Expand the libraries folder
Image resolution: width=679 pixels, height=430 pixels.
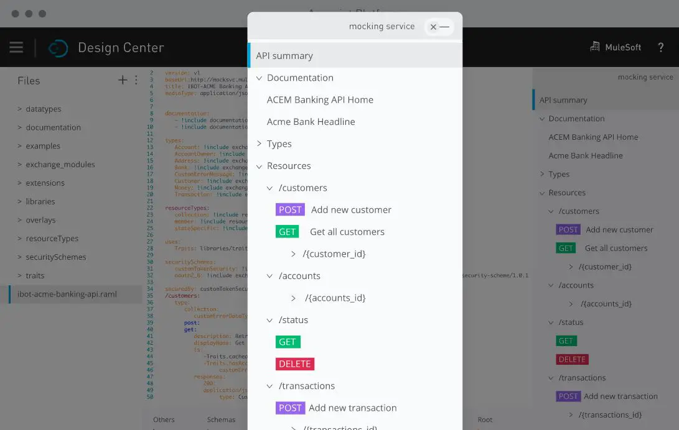point(19,201)
